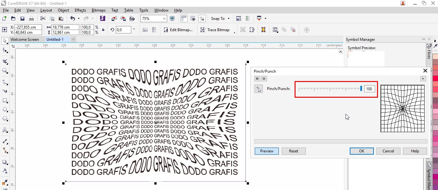The height and width of the screenshot is (190, 438).
Task: Toggle guidelines display
Action: coord(202,18)
